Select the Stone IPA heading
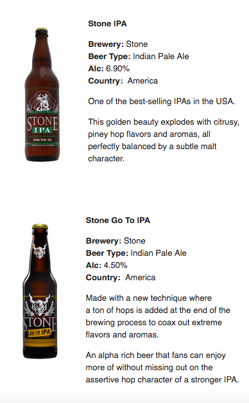 coord(107,24)
